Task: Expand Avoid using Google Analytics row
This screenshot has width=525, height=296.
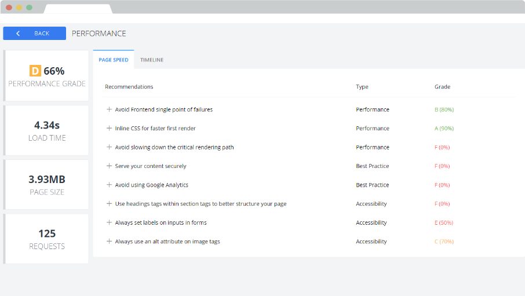Action: point(109,185)
